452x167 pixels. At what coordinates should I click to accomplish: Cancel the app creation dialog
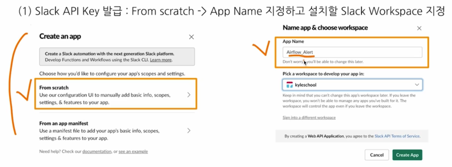click(377, 155)
